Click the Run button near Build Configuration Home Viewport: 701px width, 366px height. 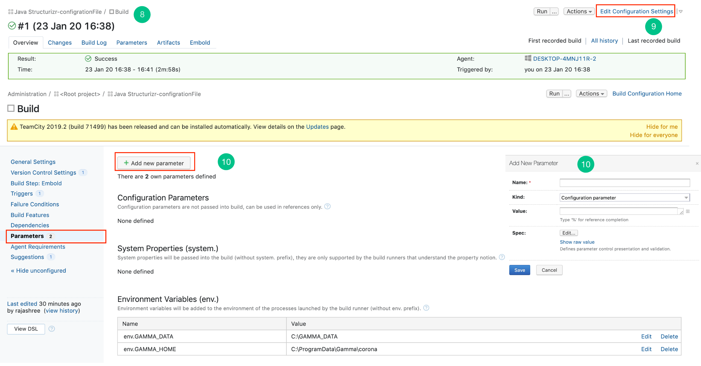[554, 94]
